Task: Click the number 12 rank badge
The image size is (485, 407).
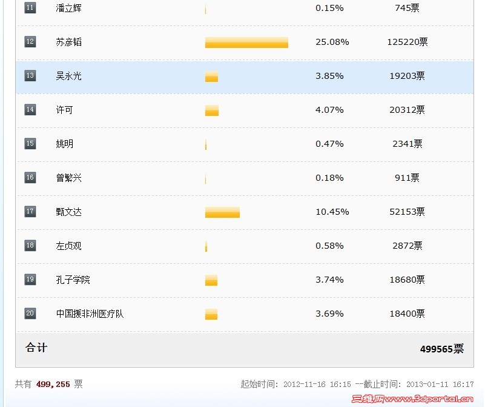Action: [30, 41]
